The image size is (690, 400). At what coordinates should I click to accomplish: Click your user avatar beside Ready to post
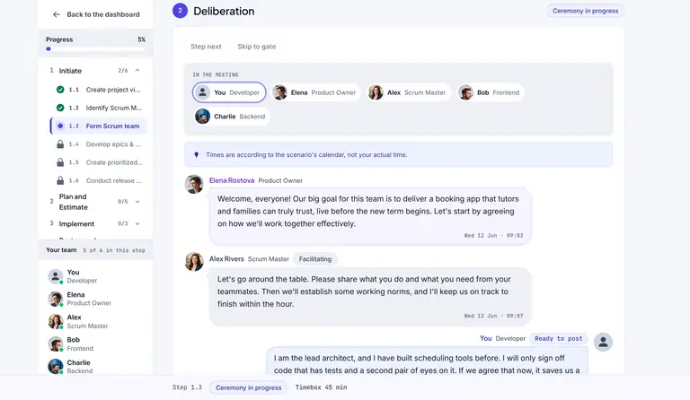603,342
